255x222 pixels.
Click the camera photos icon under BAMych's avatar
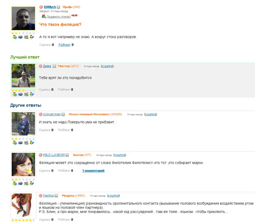(20, 37)
